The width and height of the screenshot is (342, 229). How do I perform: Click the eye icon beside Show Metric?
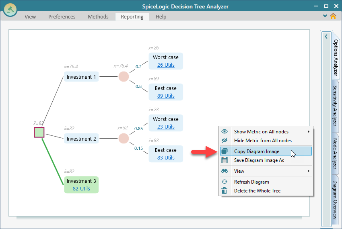click(225, 132)
